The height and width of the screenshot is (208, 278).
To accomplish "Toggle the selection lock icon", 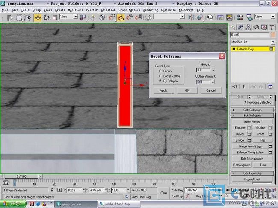I will pos(52,190).
